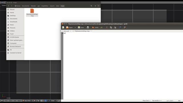Undo the last edit in gedit
Image resolution: width=183 pixels, height=103 pixels.
point(95,27)
